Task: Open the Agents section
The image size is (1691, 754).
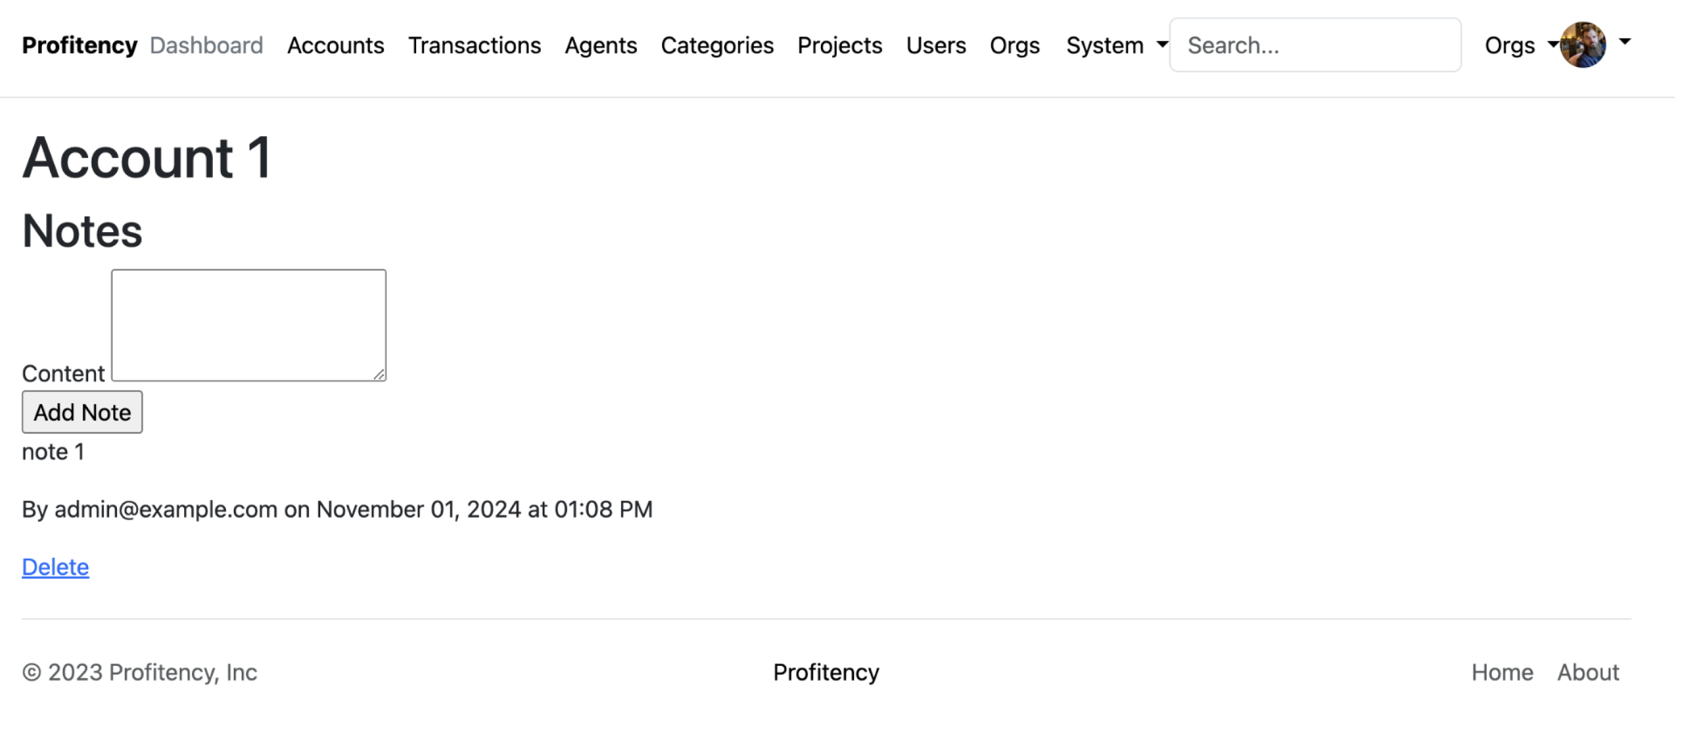Action: click(601, 46)
